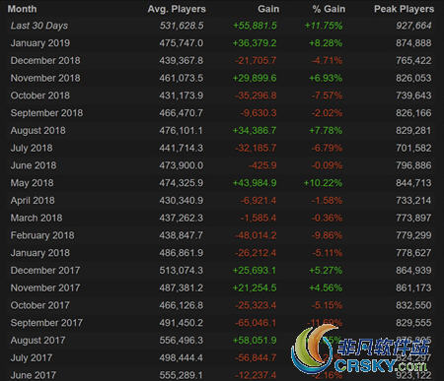
Task: Select the June 2017 row label
Action: (x=34, y=375)
